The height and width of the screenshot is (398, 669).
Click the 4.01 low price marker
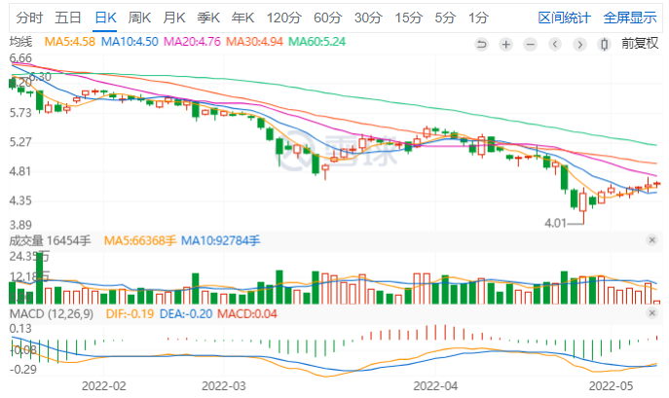556,223
